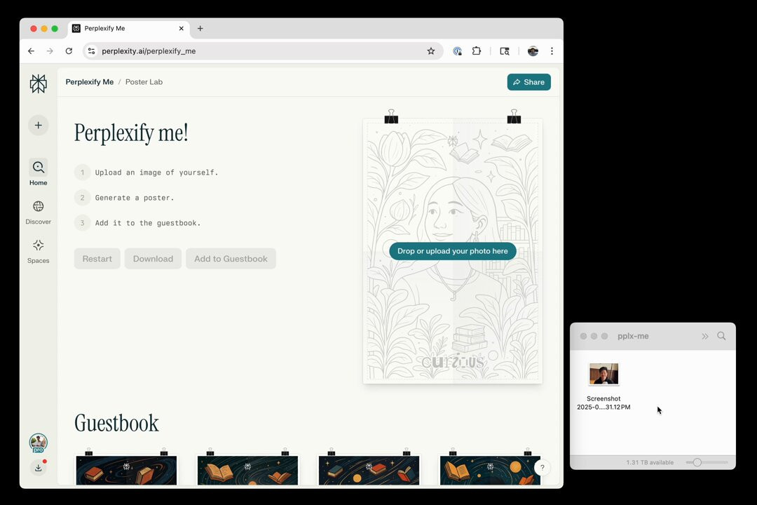
Task: Click the Screenshot 2025 file name
Action: pyautogui.click(x=603, y=403)
